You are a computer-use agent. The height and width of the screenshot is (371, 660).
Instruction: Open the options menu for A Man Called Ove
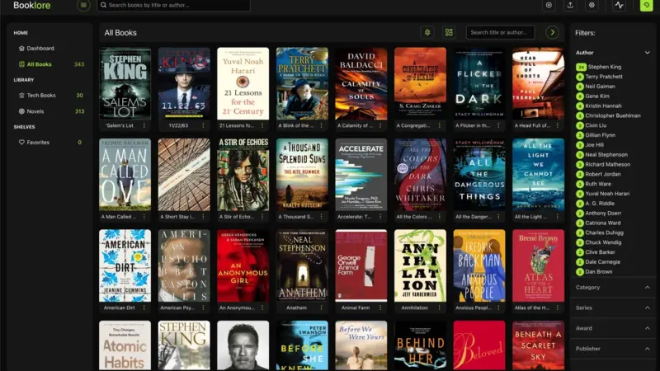pos(144,217)
